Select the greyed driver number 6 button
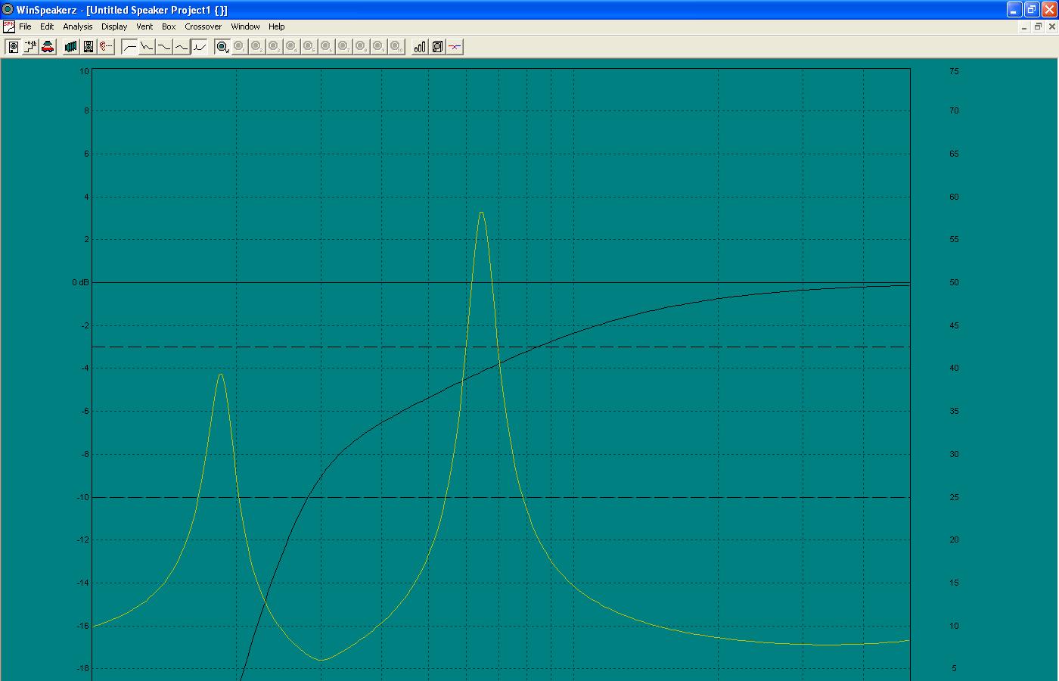This screenshot has height=681, width=1059. coord(327,47)
